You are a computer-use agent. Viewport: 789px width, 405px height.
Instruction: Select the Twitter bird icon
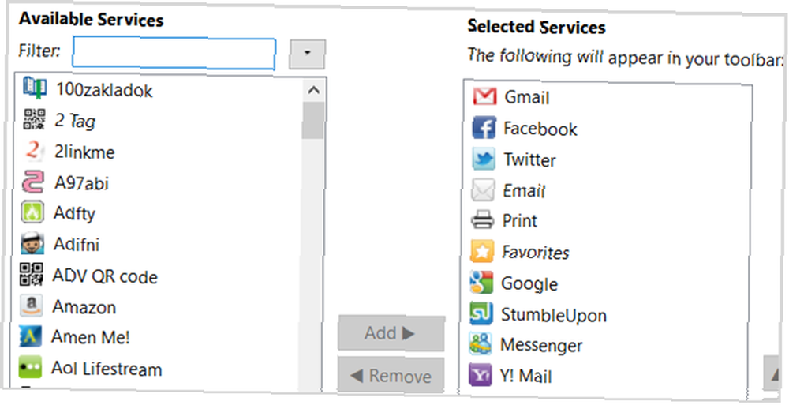click(x=483, y=159)
